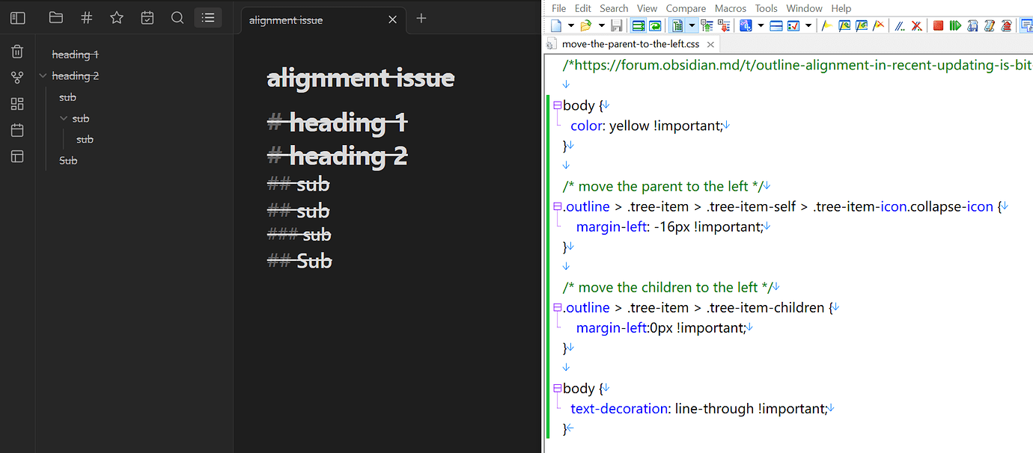Collapse heading 2 in the outline
The height and width of the screenshot is (453, 1033).
pyautogui.click(x=43, y=75)
